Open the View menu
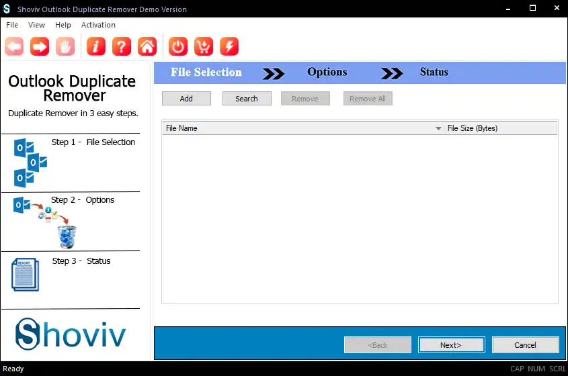This screenshot has width=568, height=376. pos(36,25)
